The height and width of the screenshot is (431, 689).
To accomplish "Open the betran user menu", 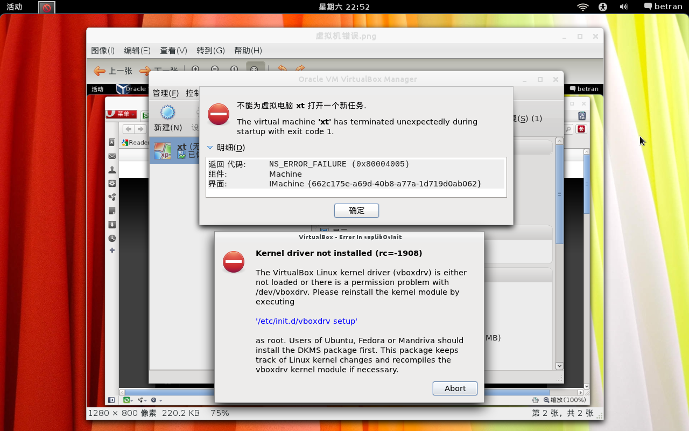I will tap(663, 7).
